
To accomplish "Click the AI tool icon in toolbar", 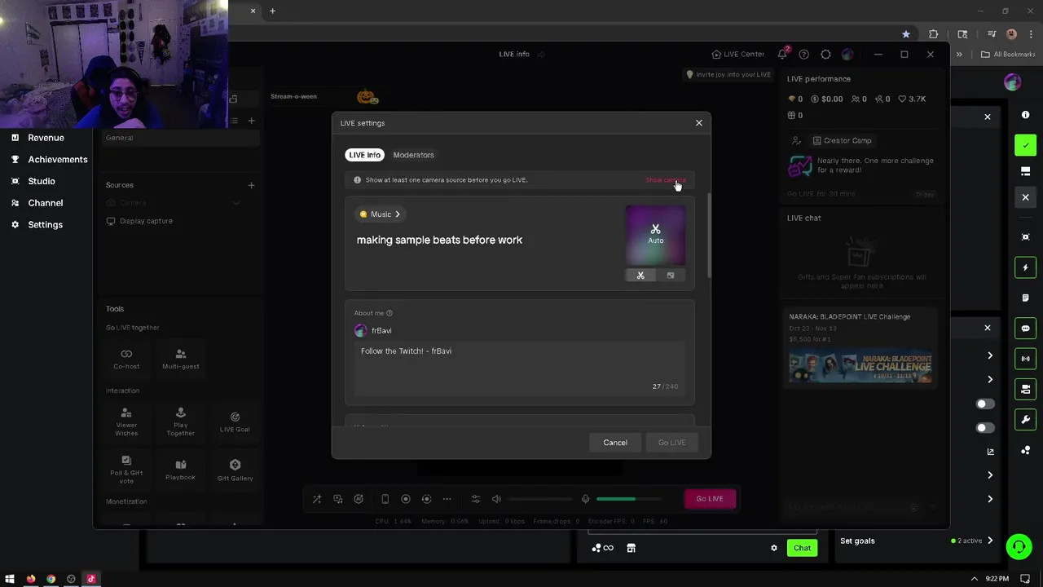I will click(x=359, y=499).
